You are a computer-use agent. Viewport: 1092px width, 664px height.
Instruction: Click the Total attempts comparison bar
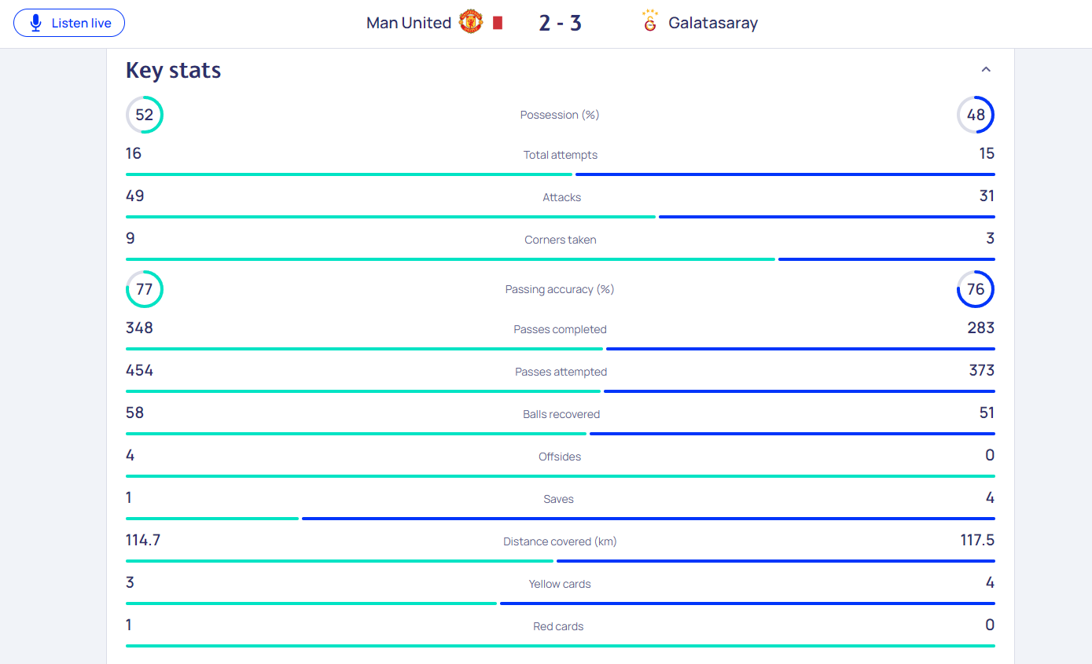[561, 174]
